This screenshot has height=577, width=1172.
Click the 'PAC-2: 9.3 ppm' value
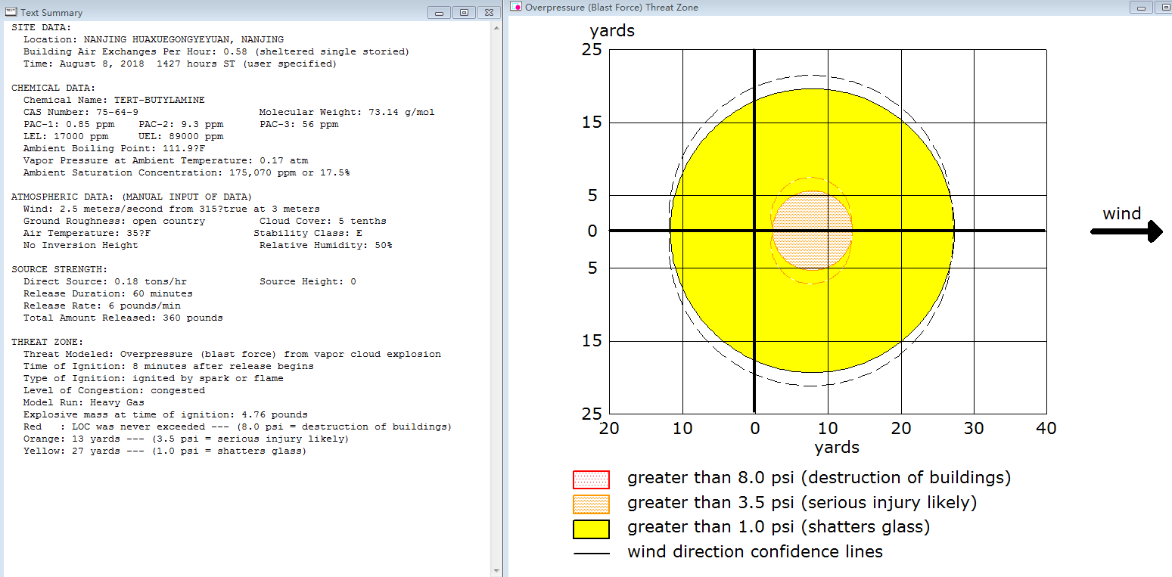(x=182, y=124)
